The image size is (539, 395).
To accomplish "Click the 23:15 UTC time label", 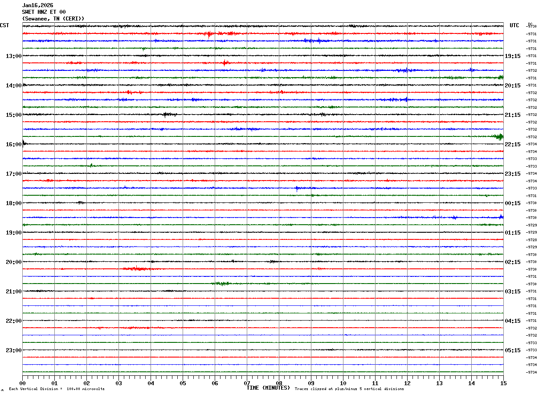I will coord(513,174).
